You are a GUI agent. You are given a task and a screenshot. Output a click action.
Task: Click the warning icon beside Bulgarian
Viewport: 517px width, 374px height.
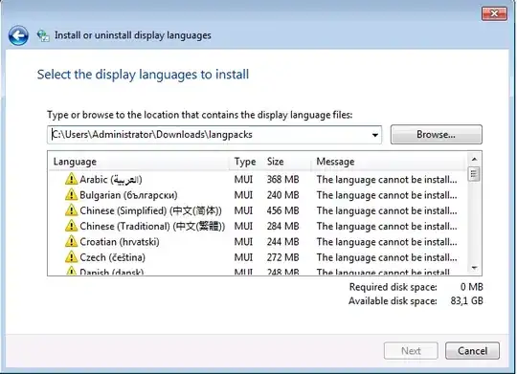point(71,195)
